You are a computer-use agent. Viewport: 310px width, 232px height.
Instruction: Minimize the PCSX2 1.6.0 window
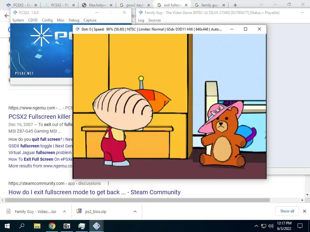coord(97,12)
